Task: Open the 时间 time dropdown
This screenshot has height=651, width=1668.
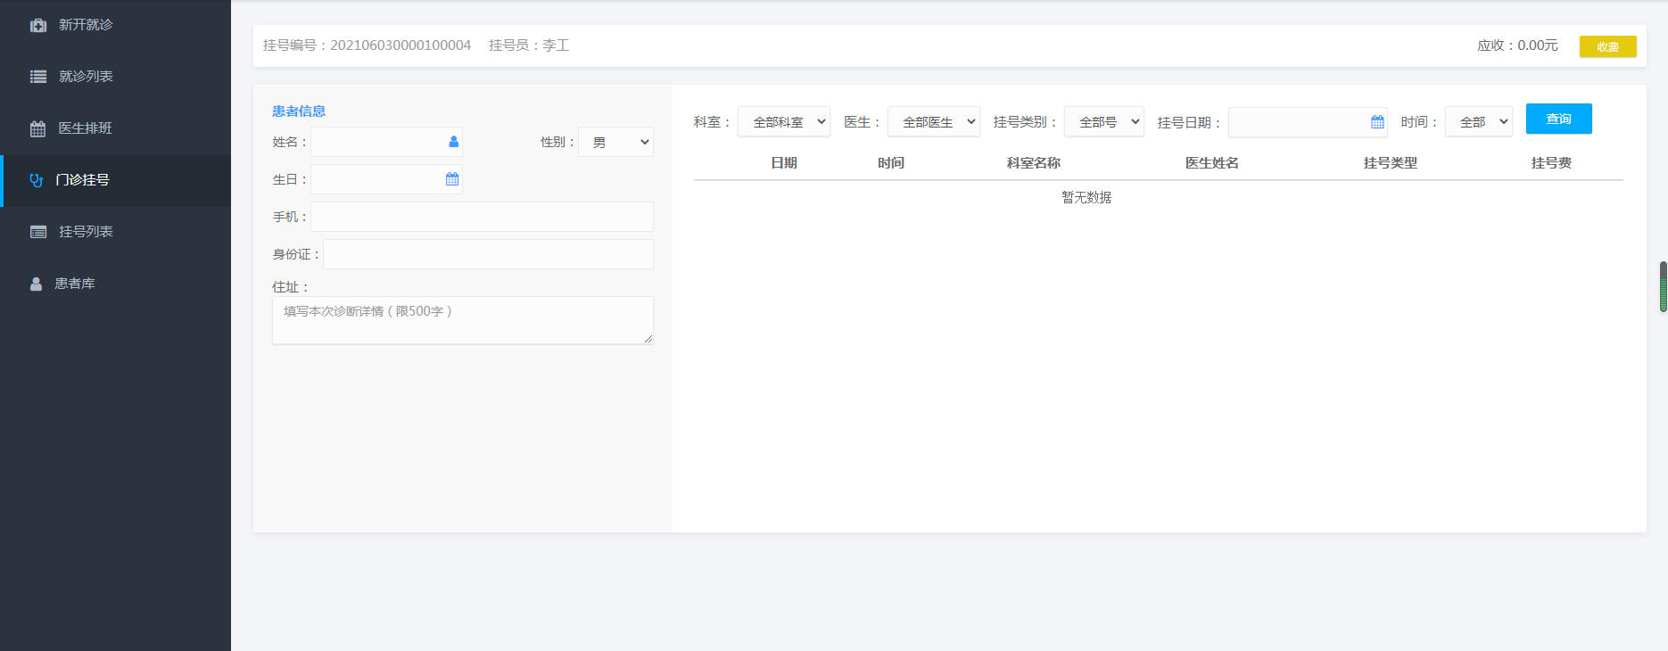Action: coord(1479,122)
